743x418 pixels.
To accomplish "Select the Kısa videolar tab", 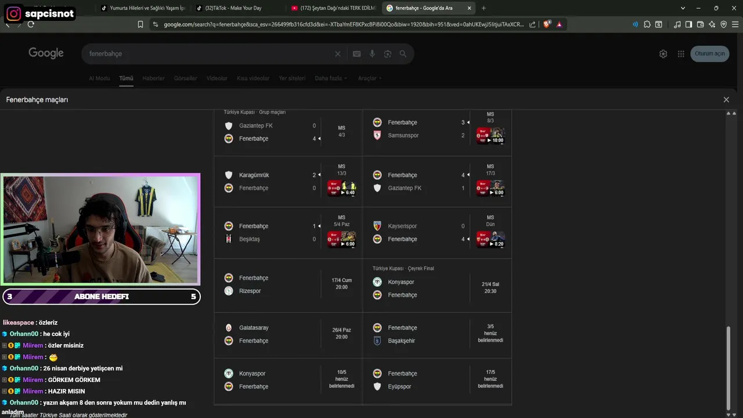I will pos(253,78).
